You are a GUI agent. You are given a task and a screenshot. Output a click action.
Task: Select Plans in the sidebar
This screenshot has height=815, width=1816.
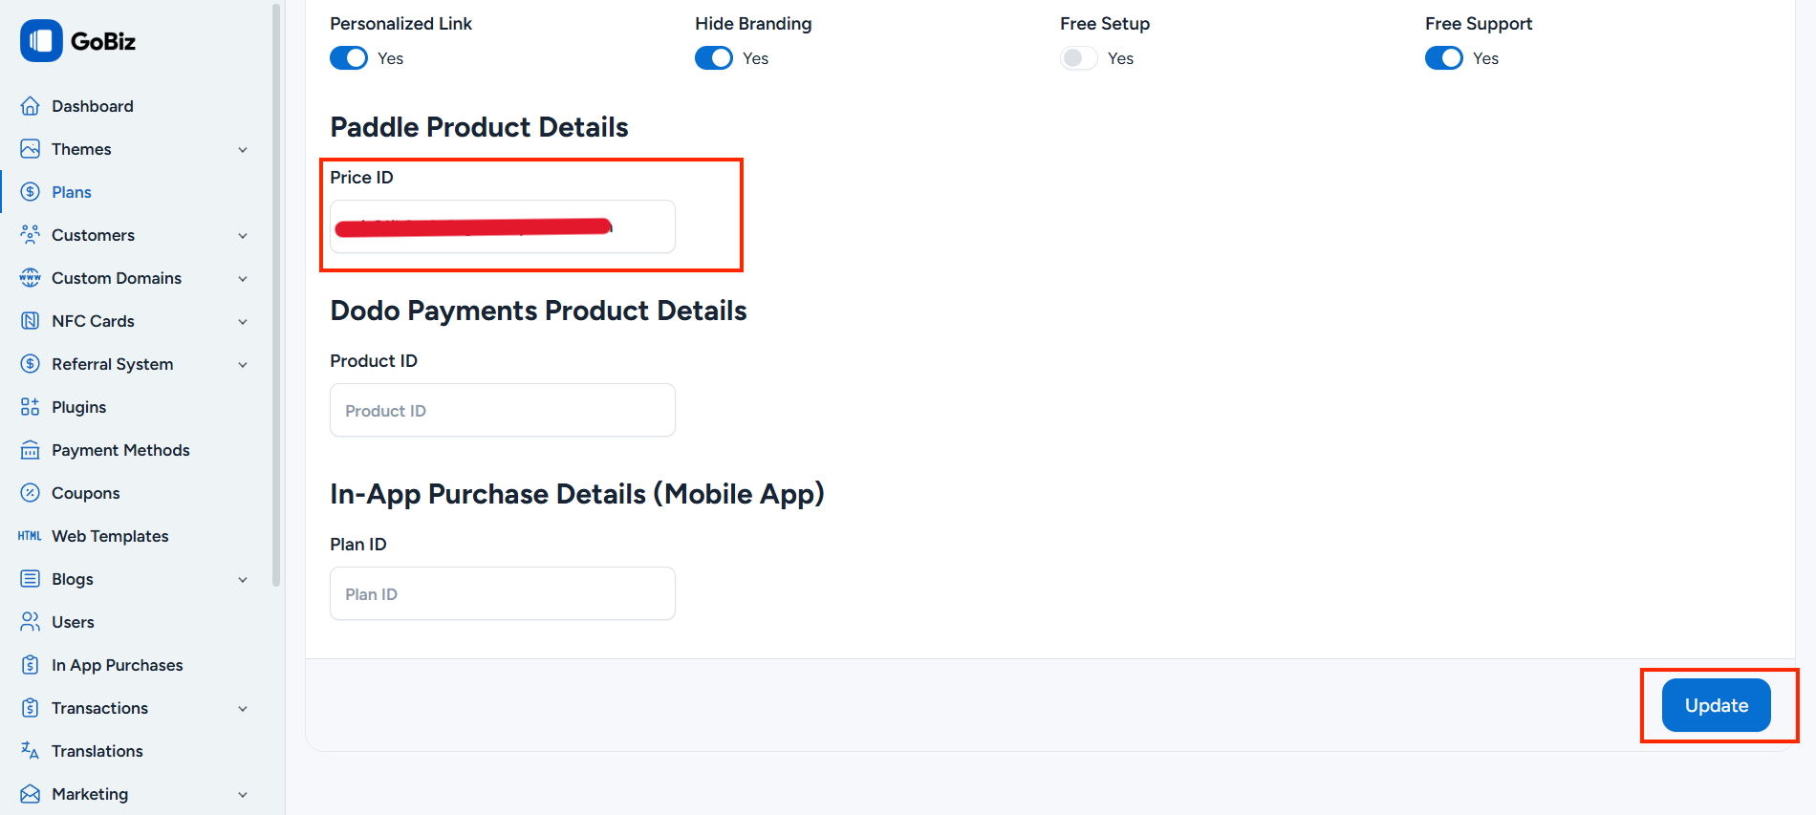coord(71,191)
